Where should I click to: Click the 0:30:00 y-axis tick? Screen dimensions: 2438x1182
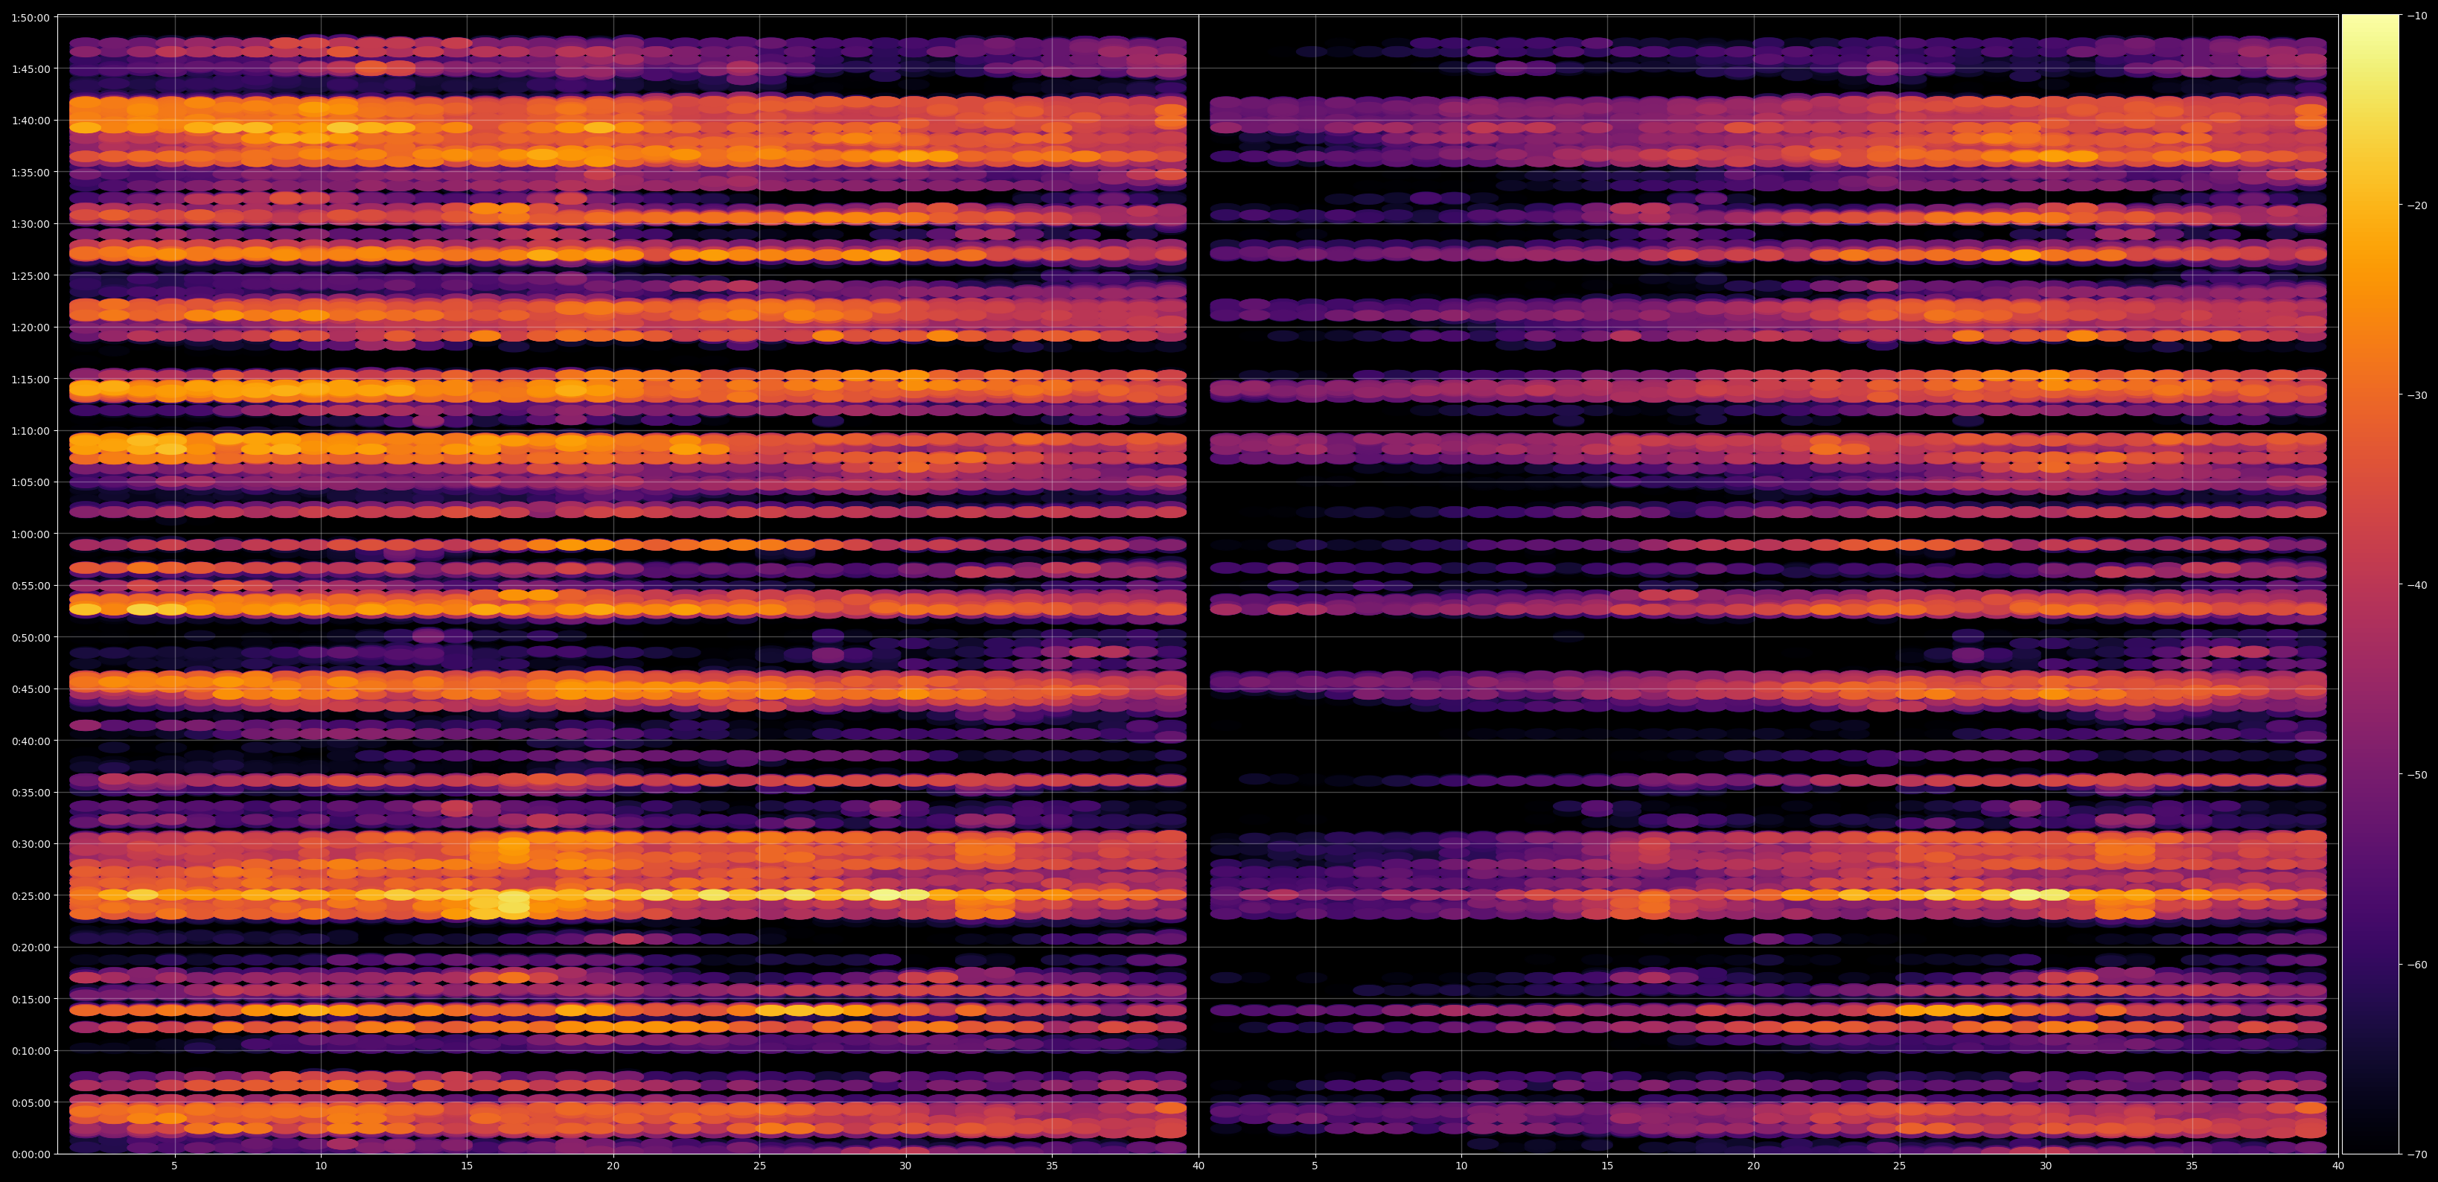click(x=31, y=843)
